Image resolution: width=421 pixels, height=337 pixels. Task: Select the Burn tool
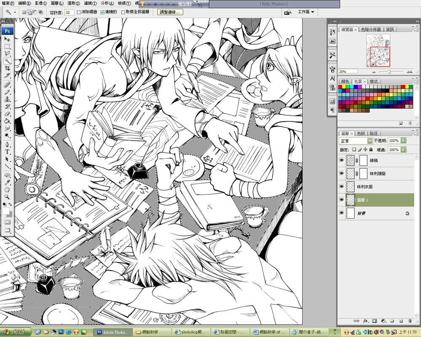pos(7,136)
